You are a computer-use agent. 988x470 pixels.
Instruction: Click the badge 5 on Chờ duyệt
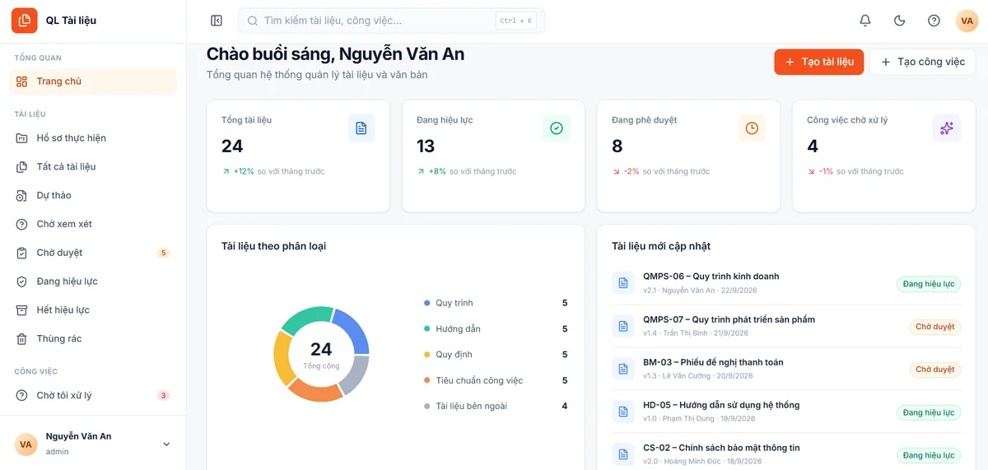tap(163, 254)
